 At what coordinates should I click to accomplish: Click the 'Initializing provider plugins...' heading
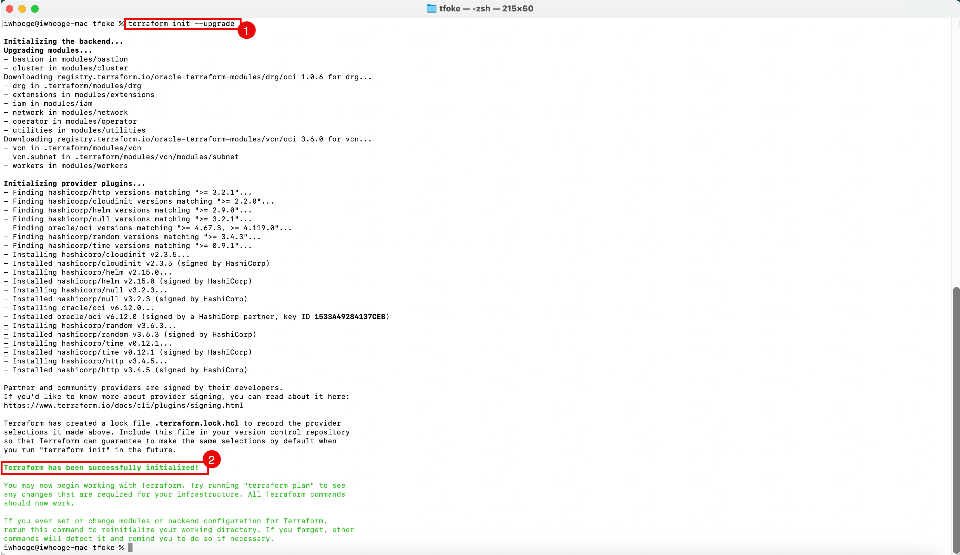(74, 183)
